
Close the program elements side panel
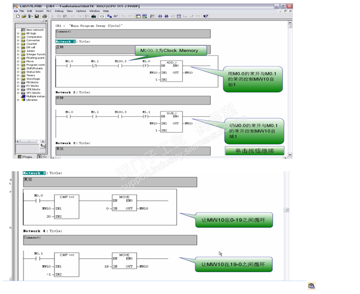46,21
